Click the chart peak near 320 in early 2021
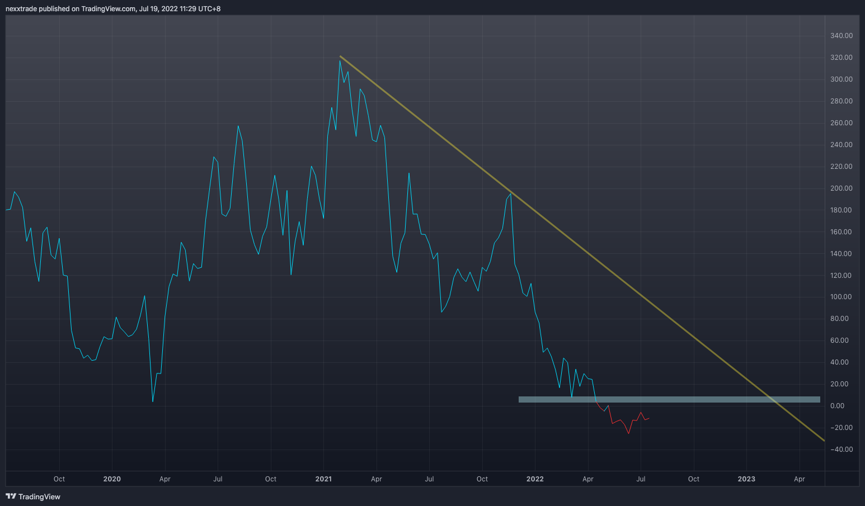865x506 pixels. (x=340, y=60)
